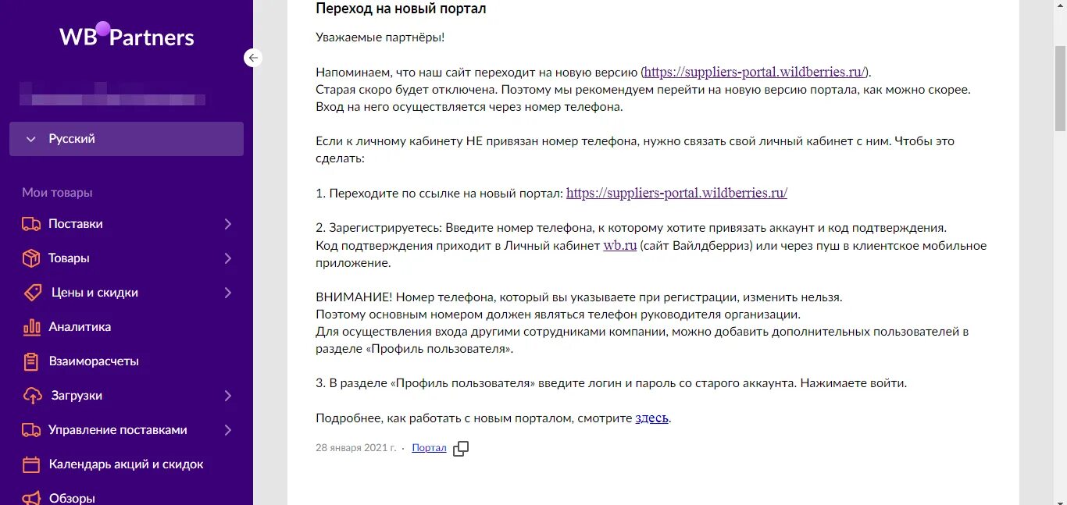Collapse sidebar with the arrow button
1067x505 pixels.
pyautogui.click(x=252, y=57)
